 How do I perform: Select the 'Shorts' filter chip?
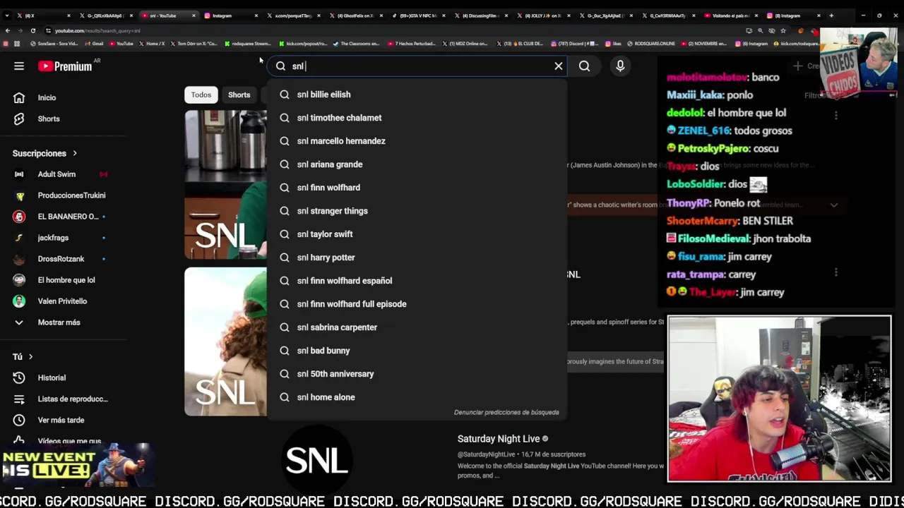coord(239,95)
